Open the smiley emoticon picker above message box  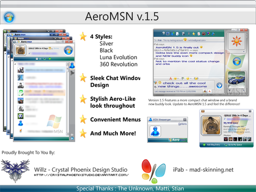(175, 78)
